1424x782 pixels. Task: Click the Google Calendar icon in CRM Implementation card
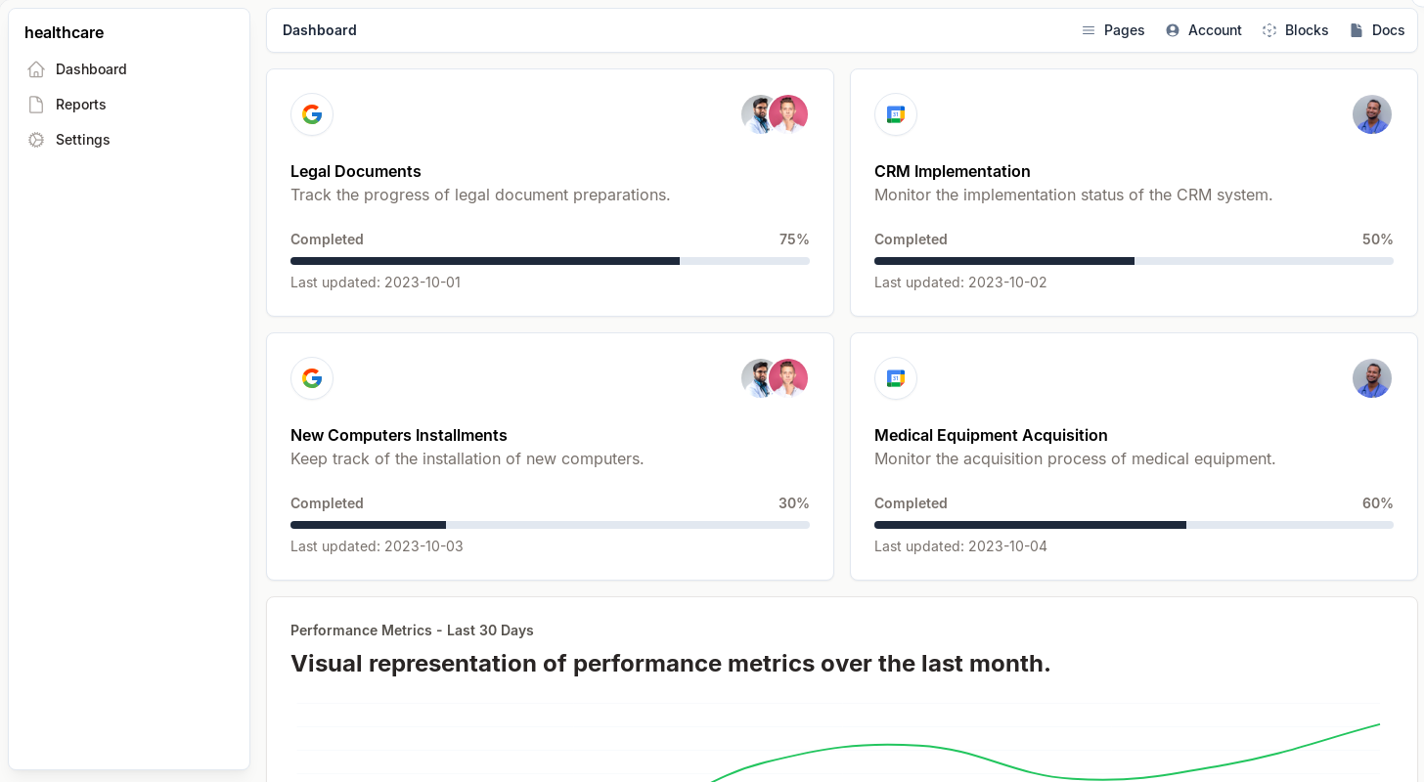(x=895, y=114)
